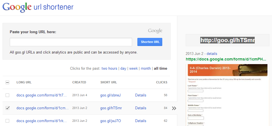Click the 84 clicks count

tap(166, 108)
